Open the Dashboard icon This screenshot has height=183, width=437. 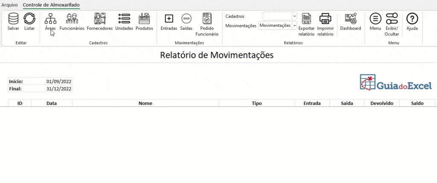[x=351, y=19]
